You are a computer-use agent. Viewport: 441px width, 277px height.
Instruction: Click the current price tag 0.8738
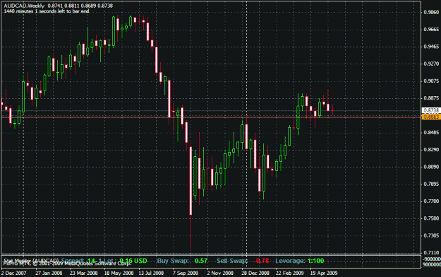pyautogui.click(x=431, y=110)
